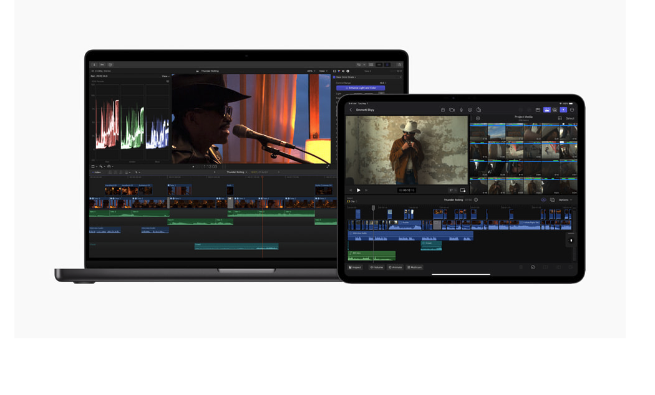This screenshot has height=395, width=655.
Task: Select the highlighted photos browser icon on iPad
Action: point(546,110)
